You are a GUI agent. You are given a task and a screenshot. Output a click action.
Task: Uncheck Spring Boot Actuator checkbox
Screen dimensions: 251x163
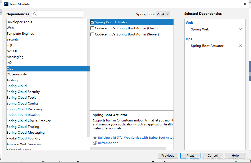92,22
